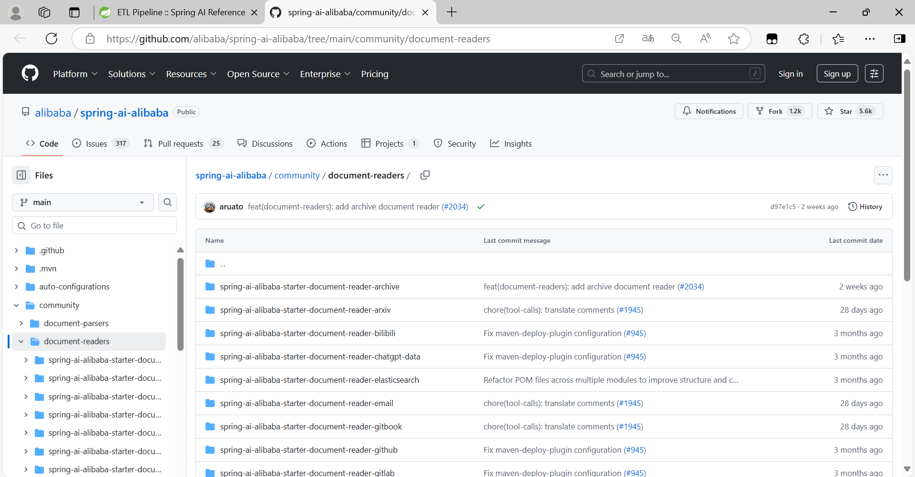
Task: Open the main branch selector
Action: coord(83,202)
